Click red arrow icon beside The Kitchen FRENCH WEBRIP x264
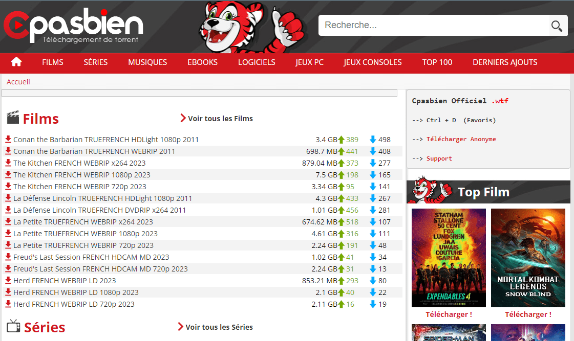Image resolution: width=574 pixels, height=341 pixels. pyautogui.click(x=8, y=163)
